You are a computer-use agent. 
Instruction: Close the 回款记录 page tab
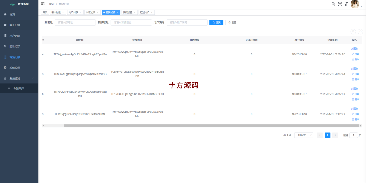pyautogui.click(x=97, y=12)
